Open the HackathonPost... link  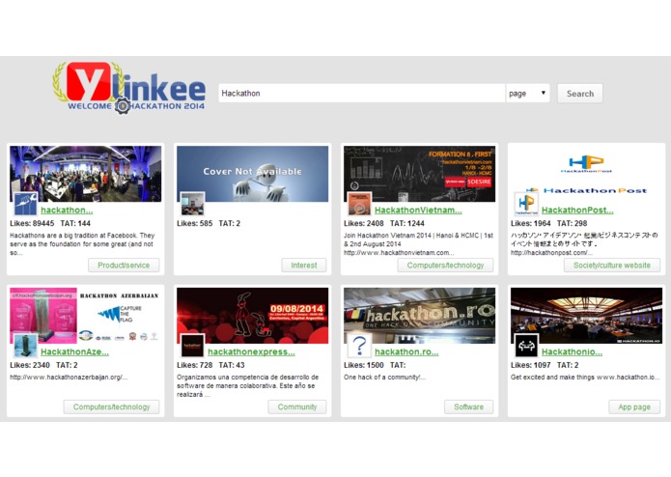pos(577,210)
